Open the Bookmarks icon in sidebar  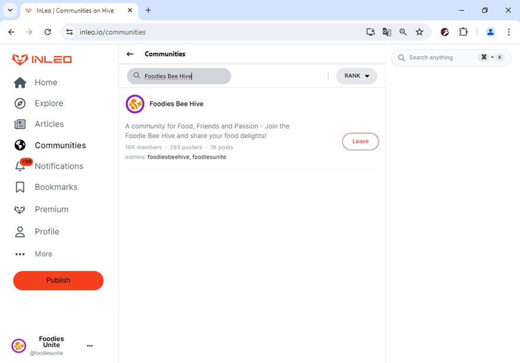pyautogui.click(x=20, y=187)
